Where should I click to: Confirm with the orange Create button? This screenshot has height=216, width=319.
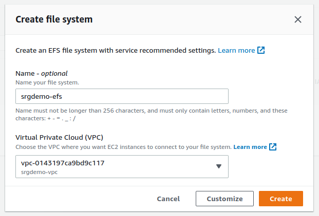coord(280,199)
